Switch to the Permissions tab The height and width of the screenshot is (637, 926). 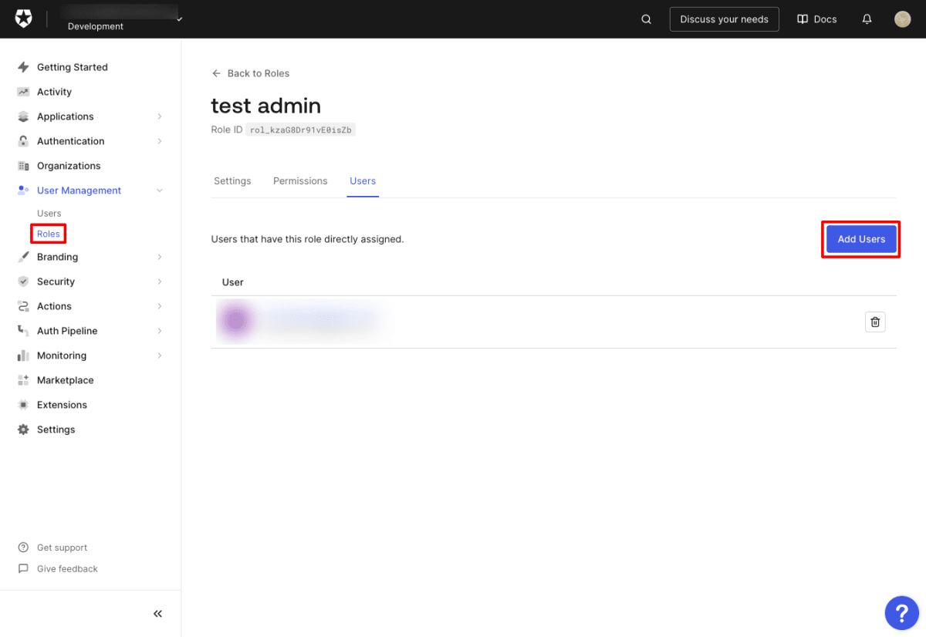[x=300, y=180]
